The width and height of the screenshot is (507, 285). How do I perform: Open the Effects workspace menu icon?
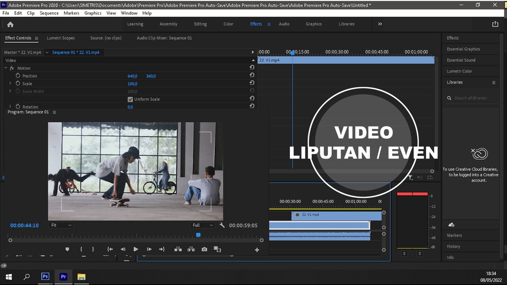269,24
